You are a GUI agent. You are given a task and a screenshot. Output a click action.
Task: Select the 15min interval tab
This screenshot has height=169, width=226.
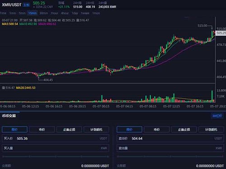pyautogui.click(x=33, y=13)
